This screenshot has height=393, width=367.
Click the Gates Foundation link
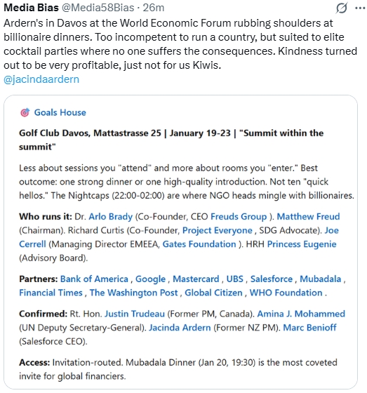pyautogui.click(x=199, y=244)
